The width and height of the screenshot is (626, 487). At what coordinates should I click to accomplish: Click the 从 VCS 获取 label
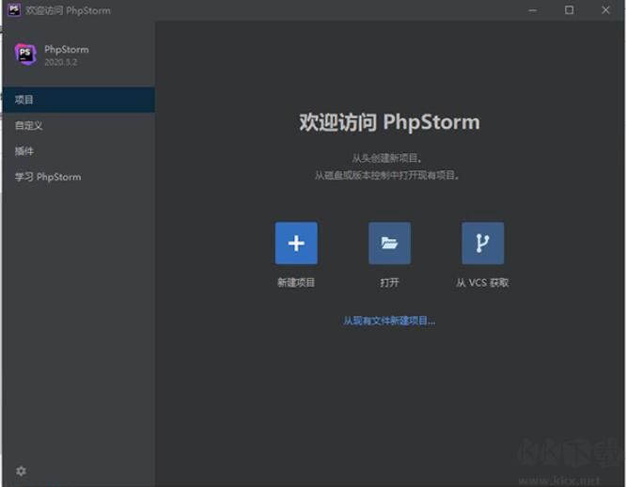click(482, 282)
